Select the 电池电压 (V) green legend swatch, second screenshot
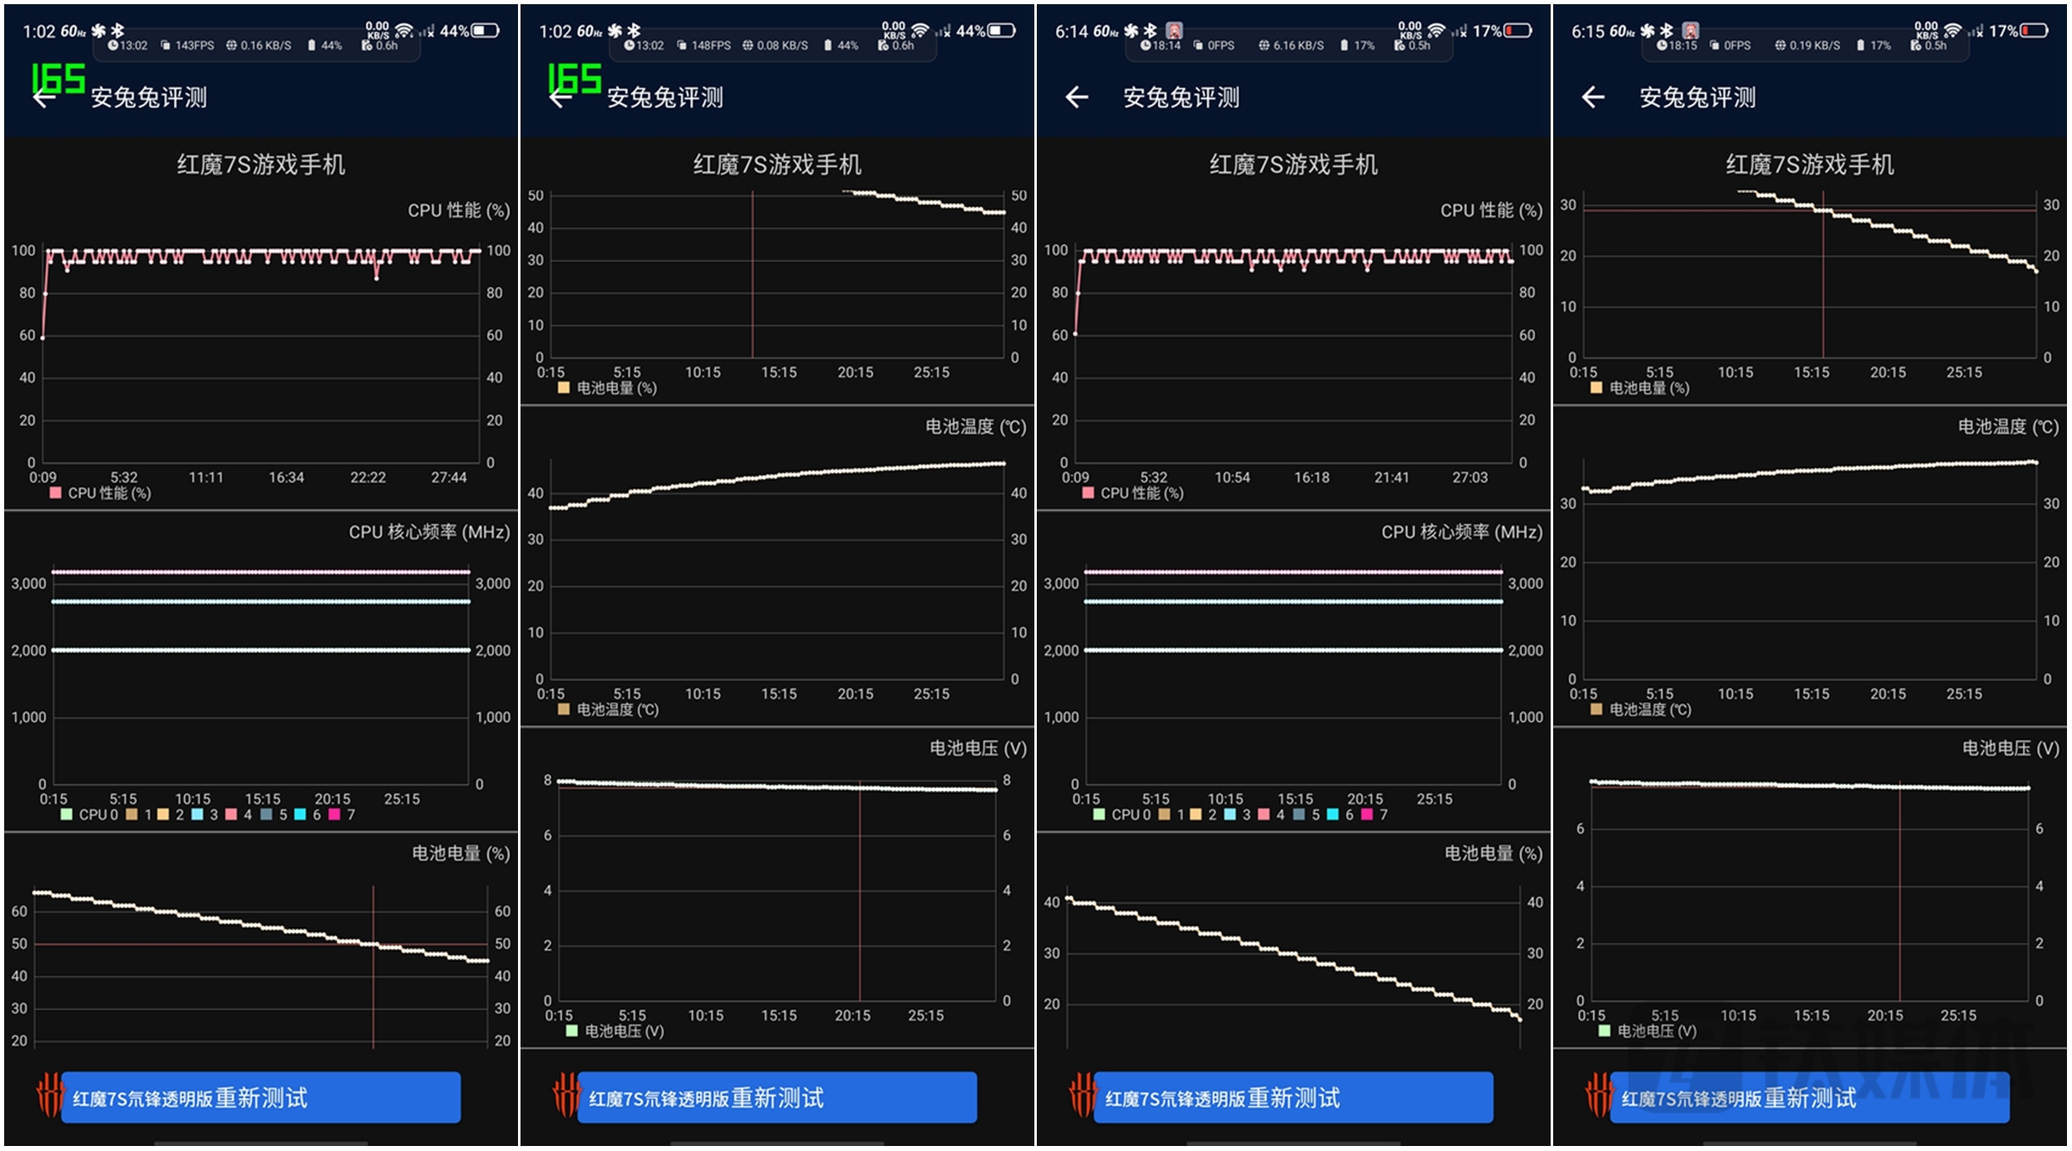 [x=571, y=1031]
